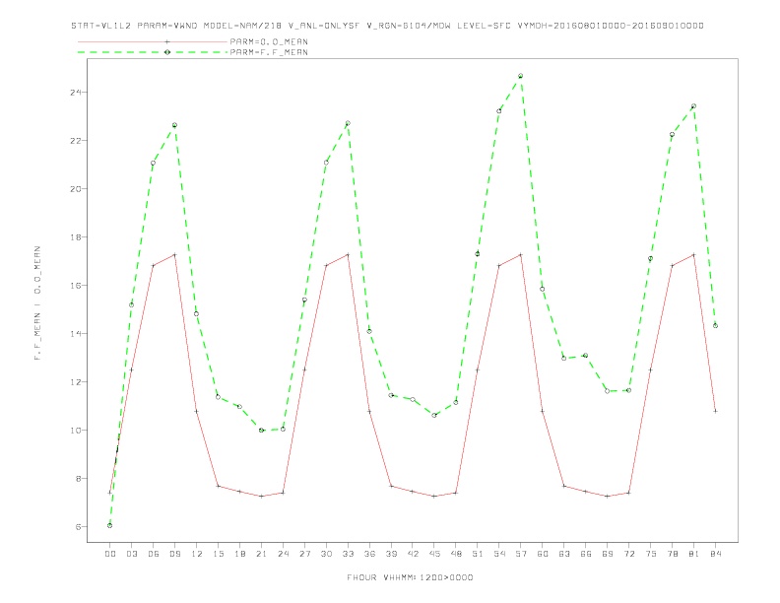The width and height of the screenshot is (780, 603).
Task: Click the x-axis tick label 84
Action: (x=715, y=554)
